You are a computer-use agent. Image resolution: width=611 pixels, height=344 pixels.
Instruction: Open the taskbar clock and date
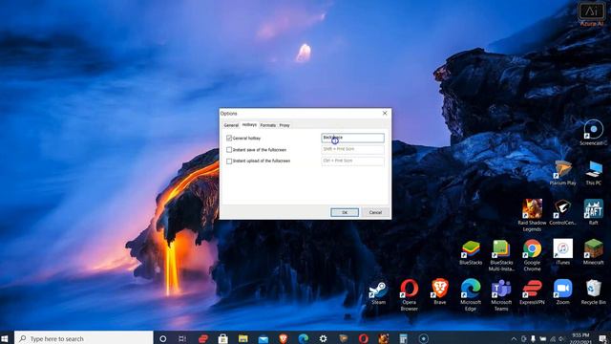580,338
